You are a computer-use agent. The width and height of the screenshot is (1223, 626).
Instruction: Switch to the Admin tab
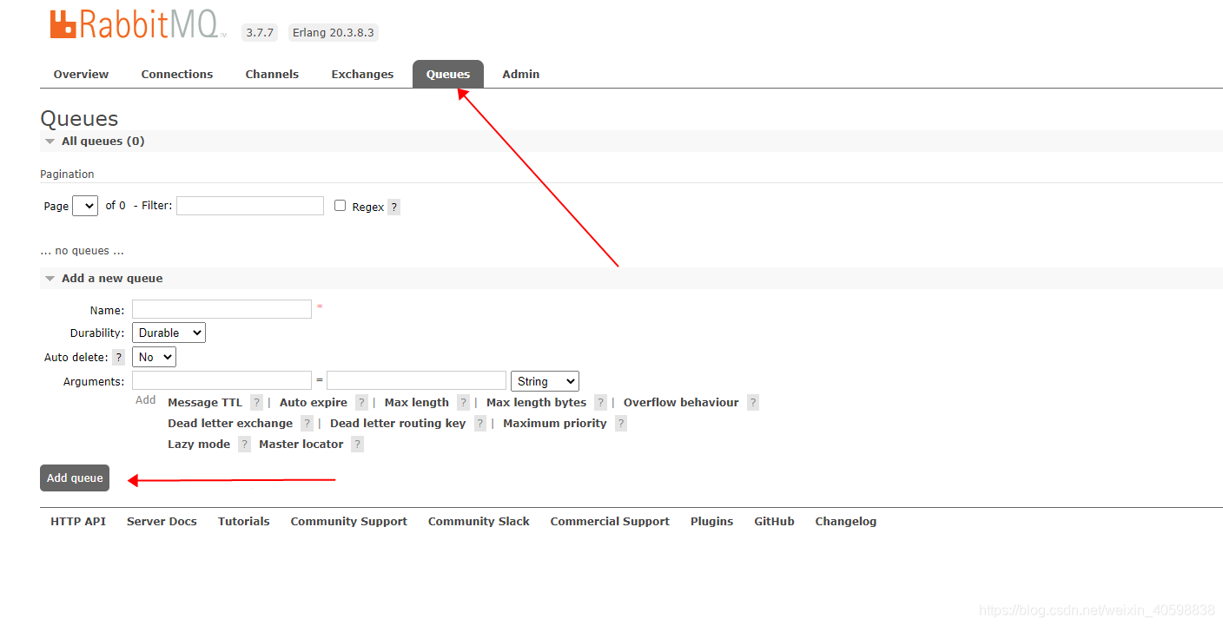pyautogui.click(x=521, y=74)
